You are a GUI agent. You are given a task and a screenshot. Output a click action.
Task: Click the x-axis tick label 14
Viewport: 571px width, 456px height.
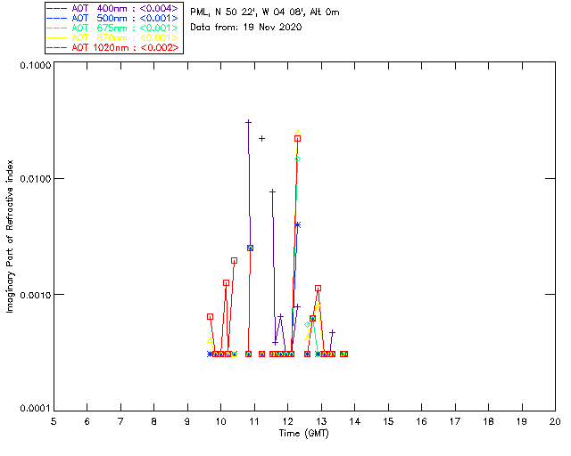click(x=355, y=421)
